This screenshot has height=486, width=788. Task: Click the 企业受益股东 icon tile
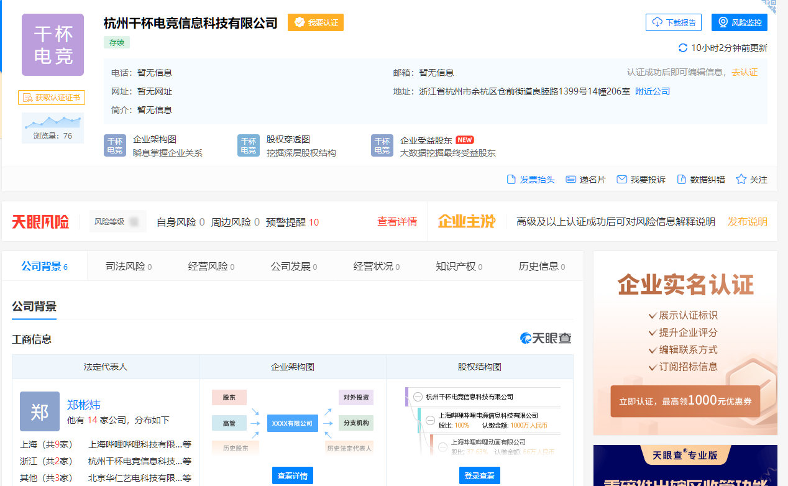(382, 145)
